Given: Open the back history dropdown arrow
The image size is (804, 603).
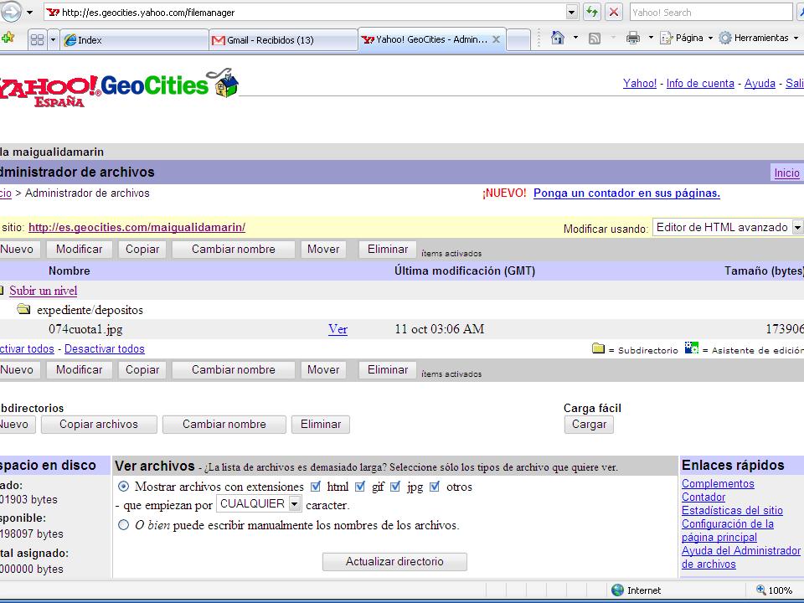Looking at the screenshot, I should [x=30, y=13].
